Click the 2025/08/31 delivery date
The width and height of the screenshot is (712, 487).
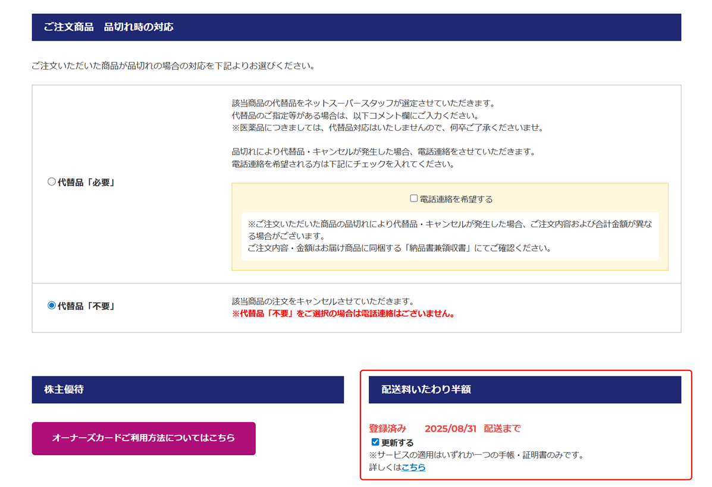450,428
